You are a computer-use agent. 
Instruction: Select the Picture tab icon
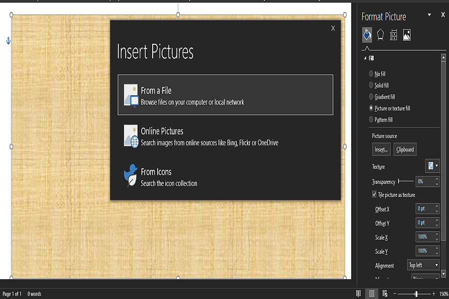point(407,35)
